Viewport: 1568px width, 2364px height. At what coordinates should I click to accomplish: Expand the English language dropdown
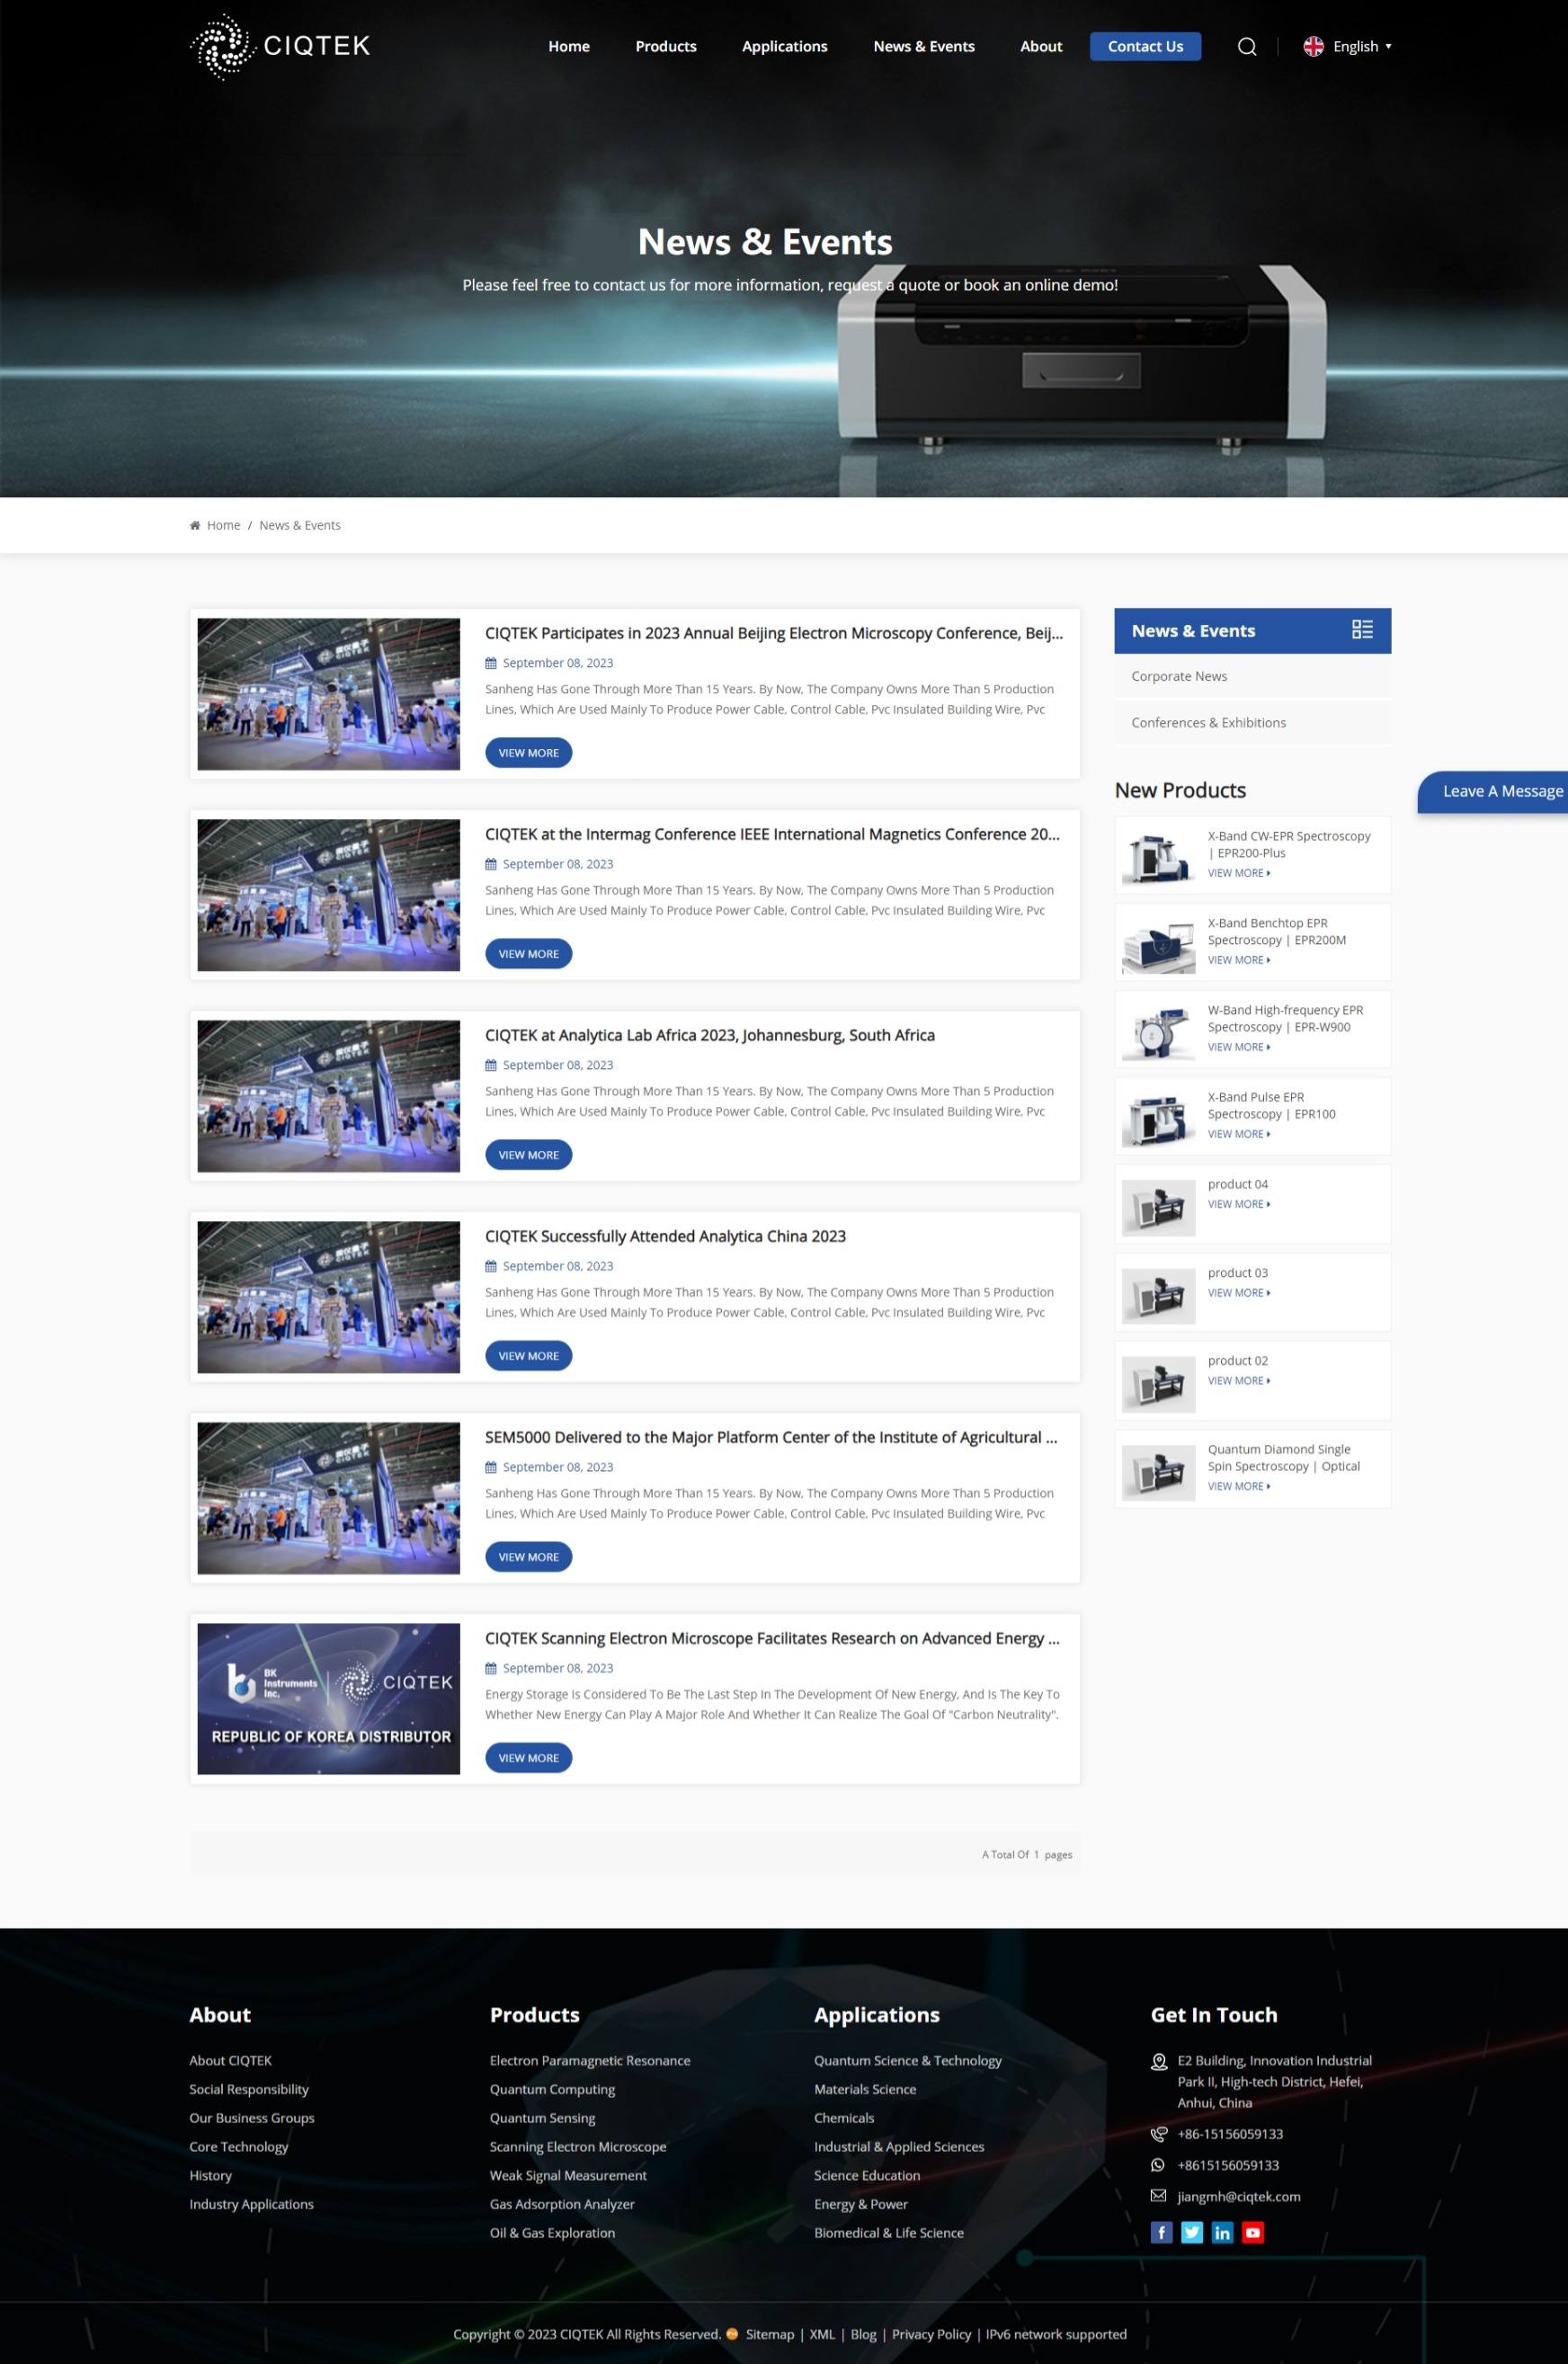[1347, 47]
